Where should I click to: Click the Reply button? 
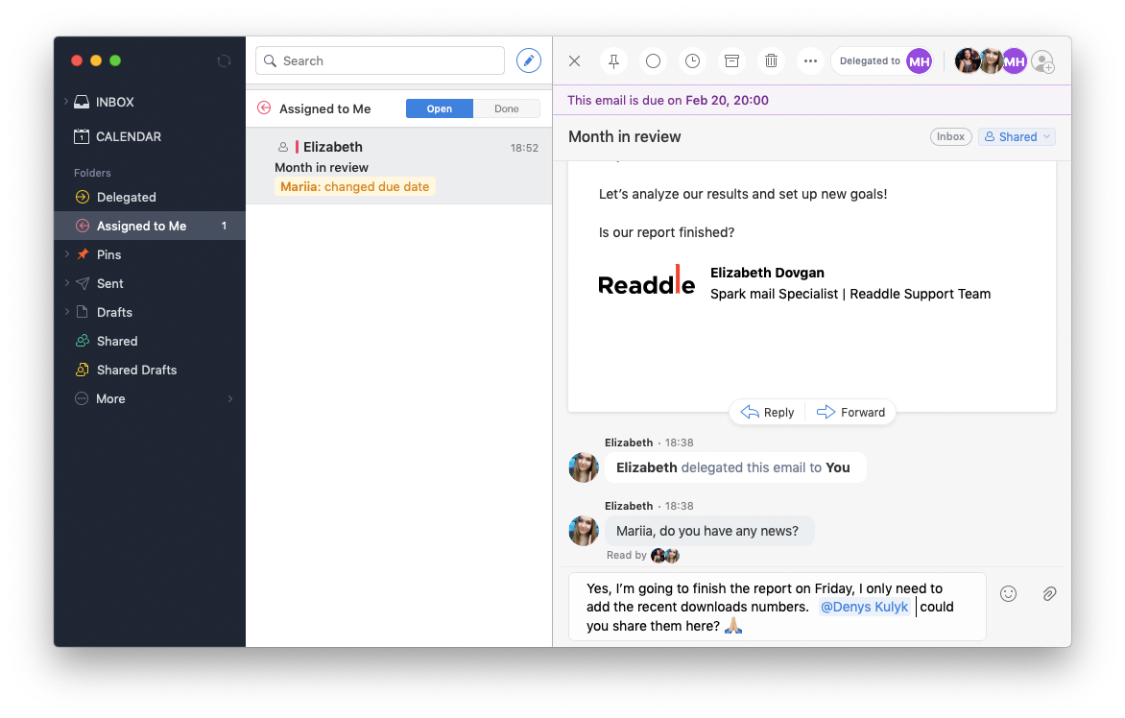tap(768, 413)
